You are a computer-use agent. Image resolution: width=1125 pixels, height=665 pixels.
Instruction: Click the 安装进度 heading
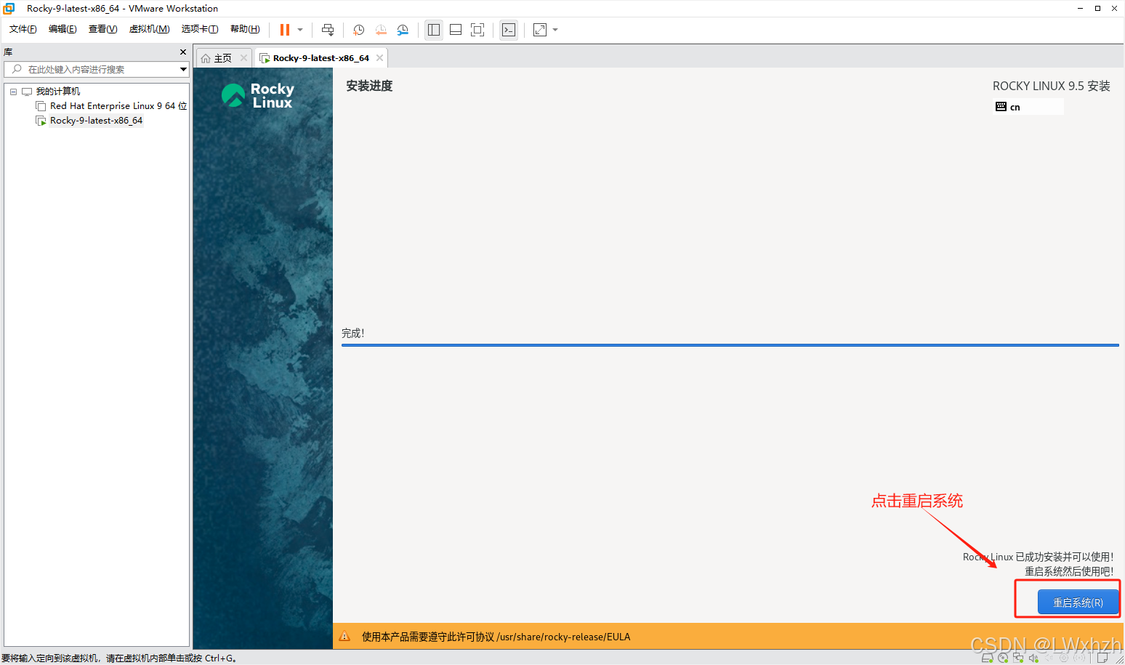(369, 86)
